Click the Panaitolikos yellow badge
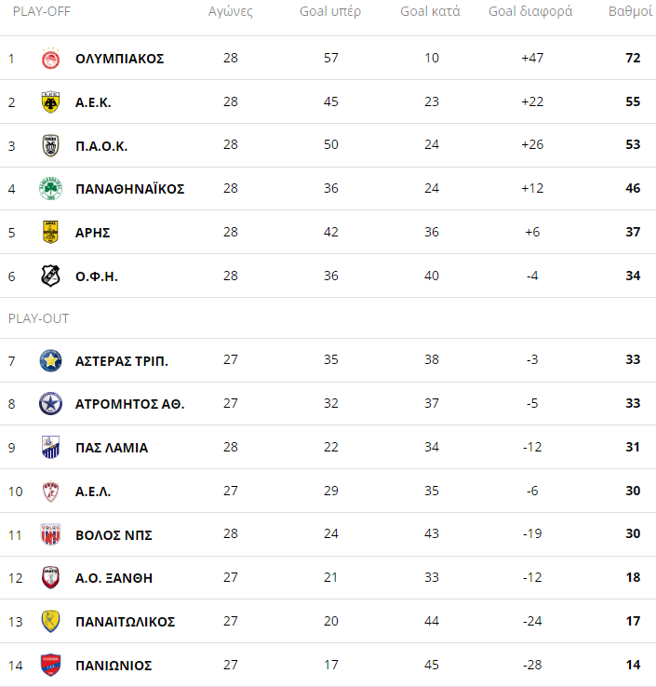The height and width of the screenshot is (687, 656). [50, 621]
